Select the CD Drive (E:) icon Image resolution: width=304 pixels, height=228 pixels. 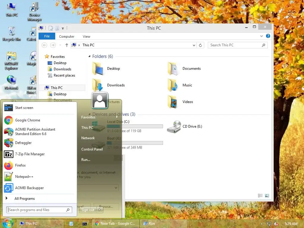(174, 126)
